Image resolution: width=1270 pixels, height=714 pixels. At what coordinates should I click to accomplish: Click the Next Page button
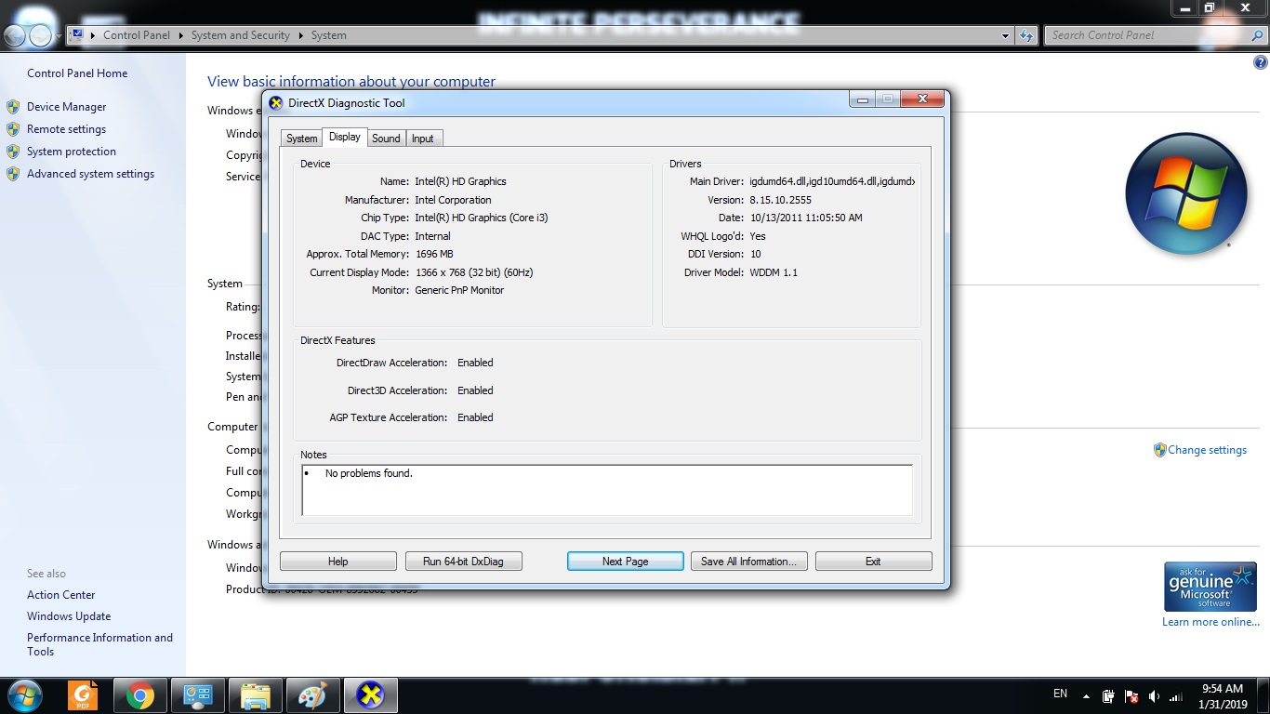pyautogui.click(x=625, y=562)
